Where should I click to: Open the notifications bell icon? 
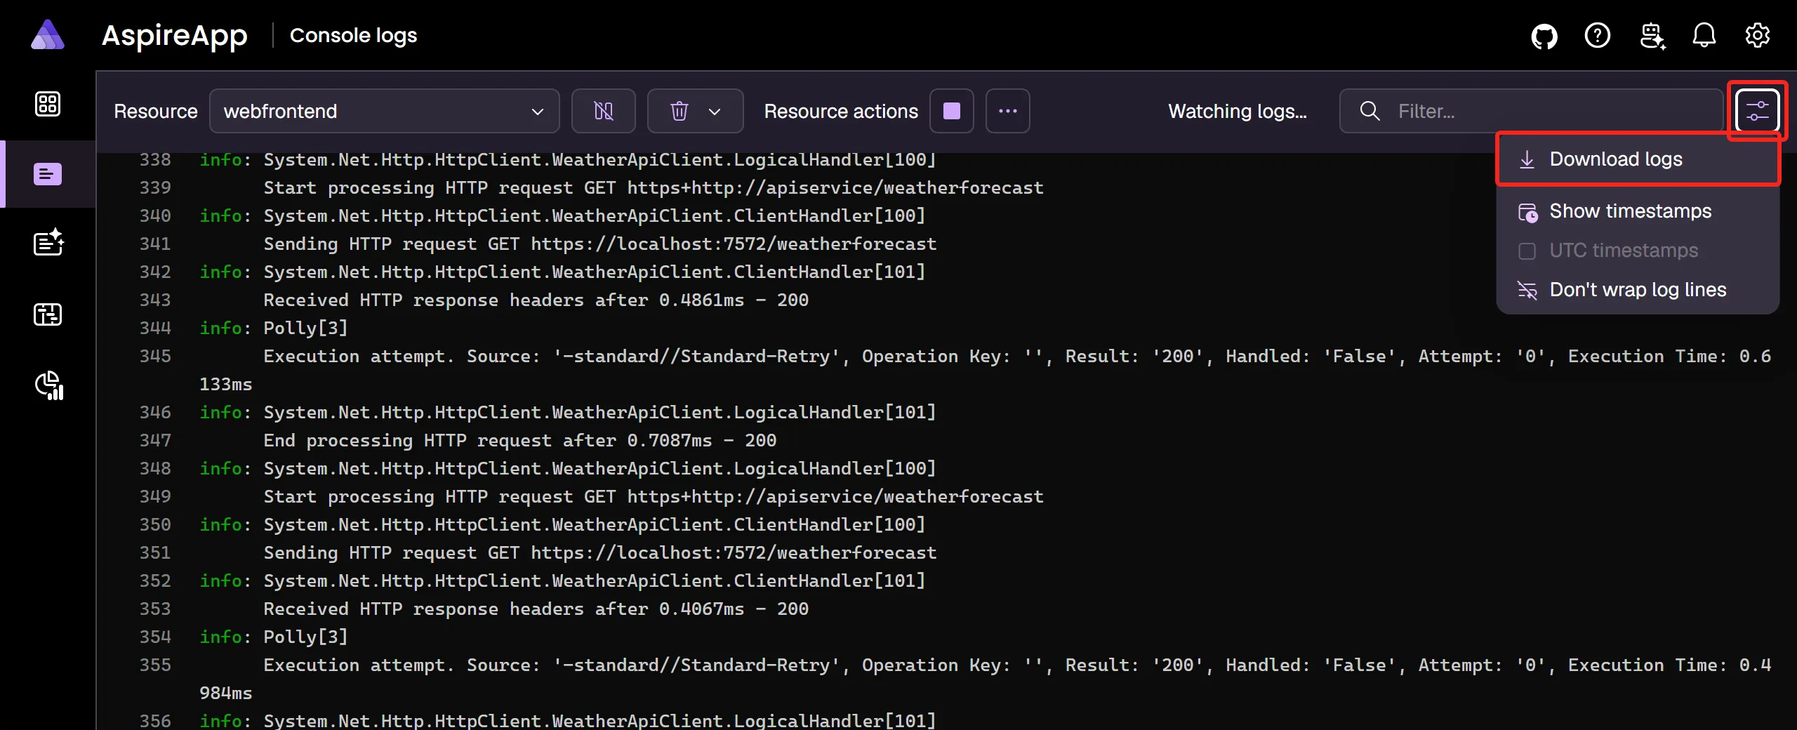pos(1704,35)
